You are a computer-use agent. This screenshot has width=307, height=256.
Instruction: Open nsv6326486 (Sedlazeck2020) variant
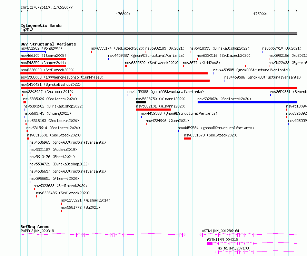tap(63, 193)
